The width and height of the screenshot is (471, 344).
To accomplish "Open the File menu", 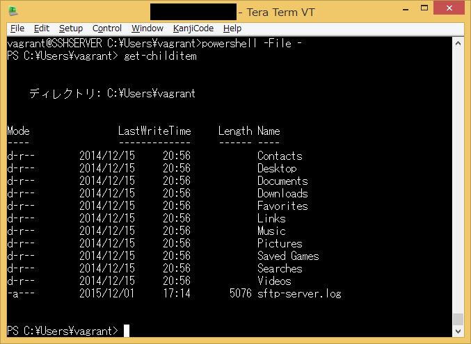I will [17, 28].
